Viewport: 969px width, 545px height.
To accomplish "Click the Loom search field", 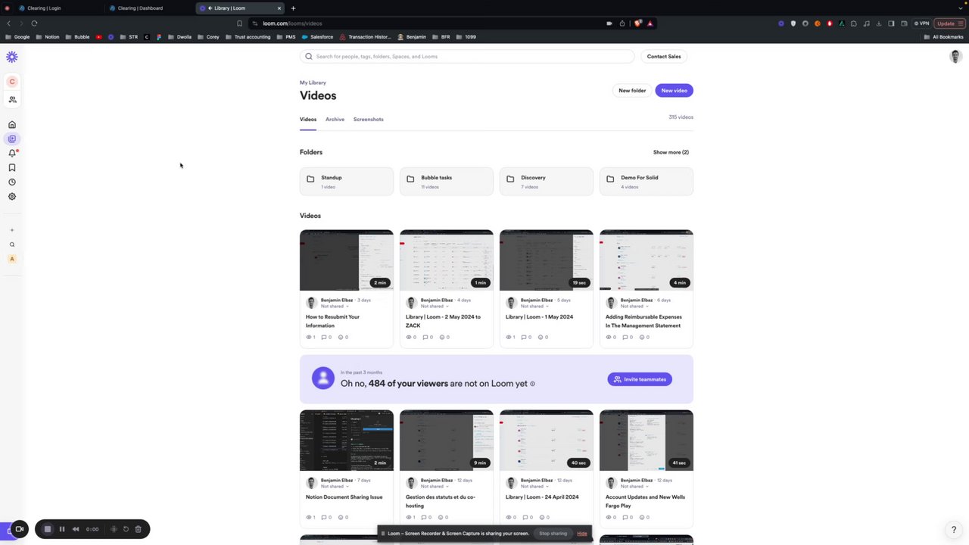I will [467, 57].
